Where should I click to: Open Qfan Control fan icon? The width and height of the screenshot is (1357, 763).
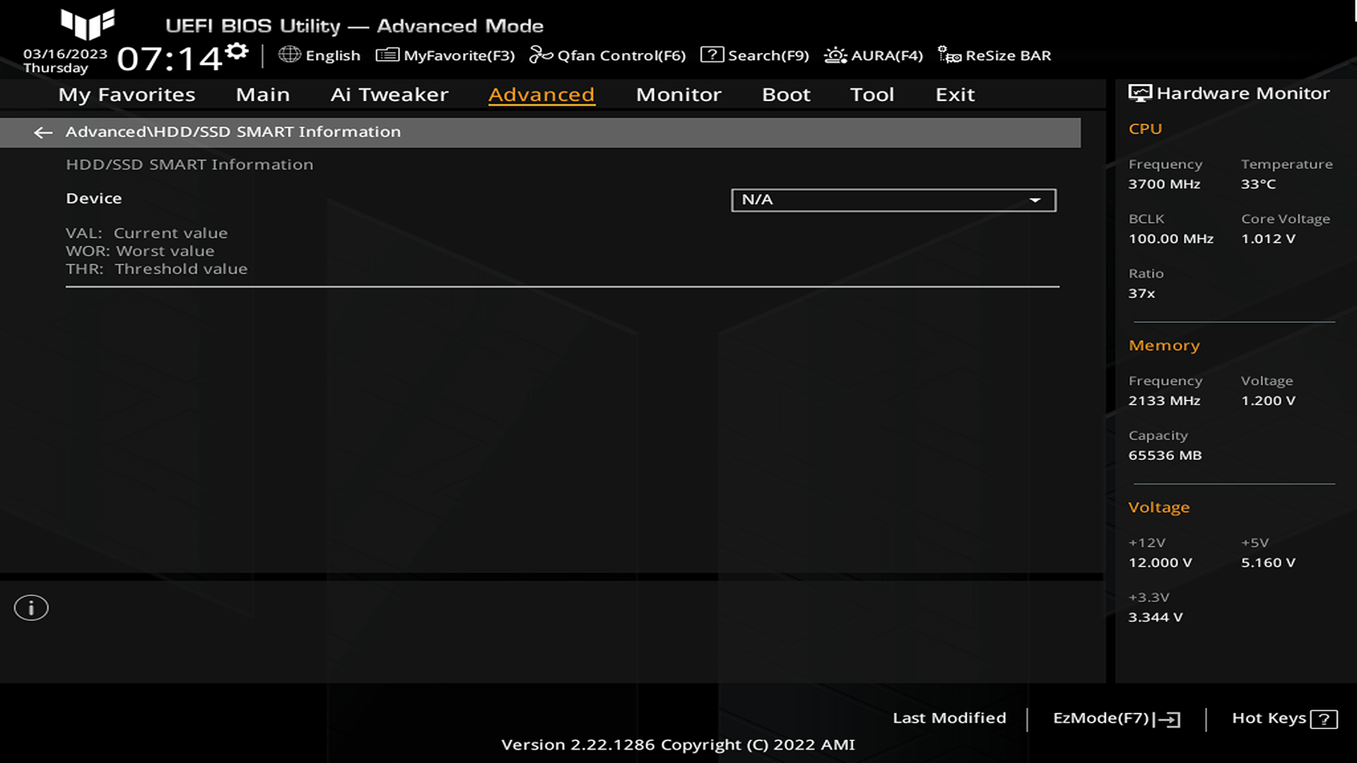coord(541,55)
